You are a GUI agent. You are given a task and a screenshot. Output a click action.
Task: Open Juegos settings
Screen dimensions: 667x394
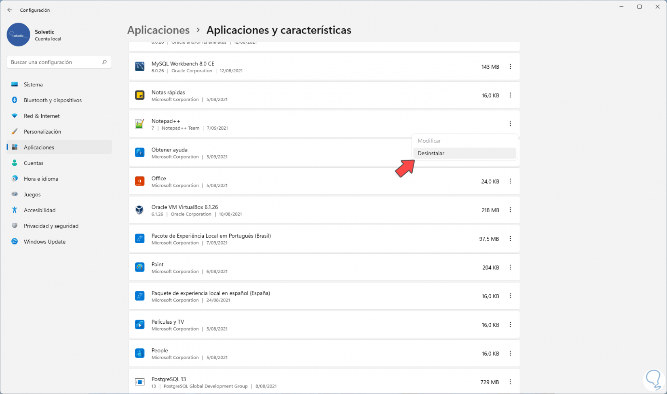click(x=59, y=194)
